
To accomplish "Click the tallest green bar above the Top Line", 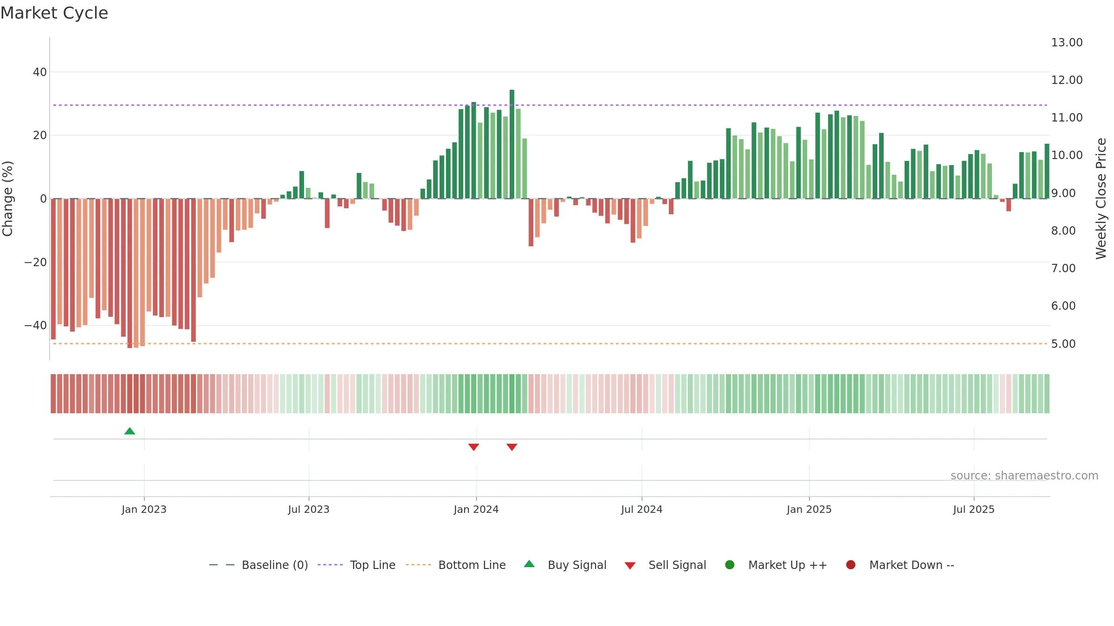I will click(x=512, y=144).
